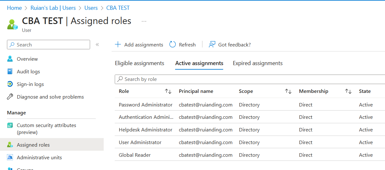Open CBA TEST breadcrumb link
The image size is (385, 170).
coord(118,8)
